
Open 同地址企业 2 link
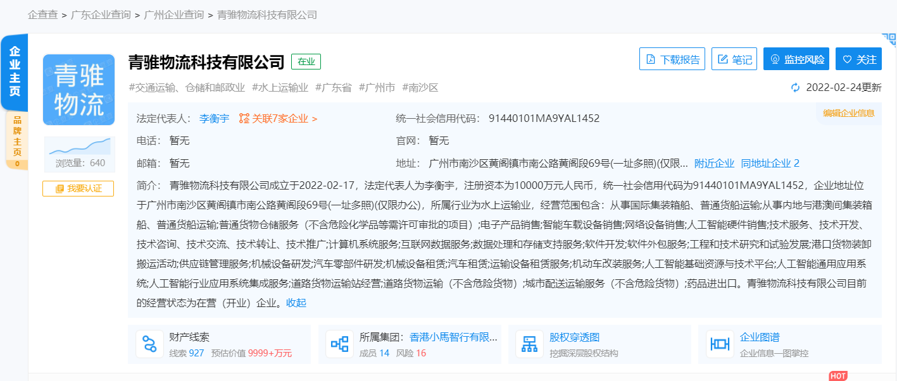(x=770, y=163)
